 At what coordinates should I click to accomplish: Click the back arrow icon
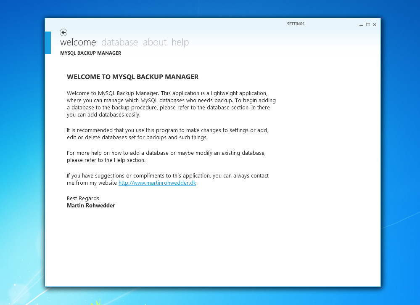[63, 32]
